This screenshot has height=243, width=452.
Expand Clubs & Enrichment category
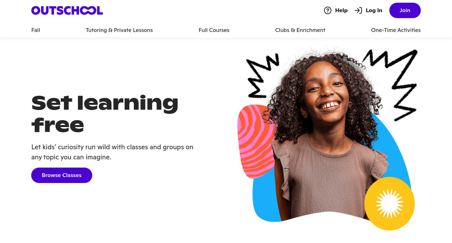click(x=300, y=30)
